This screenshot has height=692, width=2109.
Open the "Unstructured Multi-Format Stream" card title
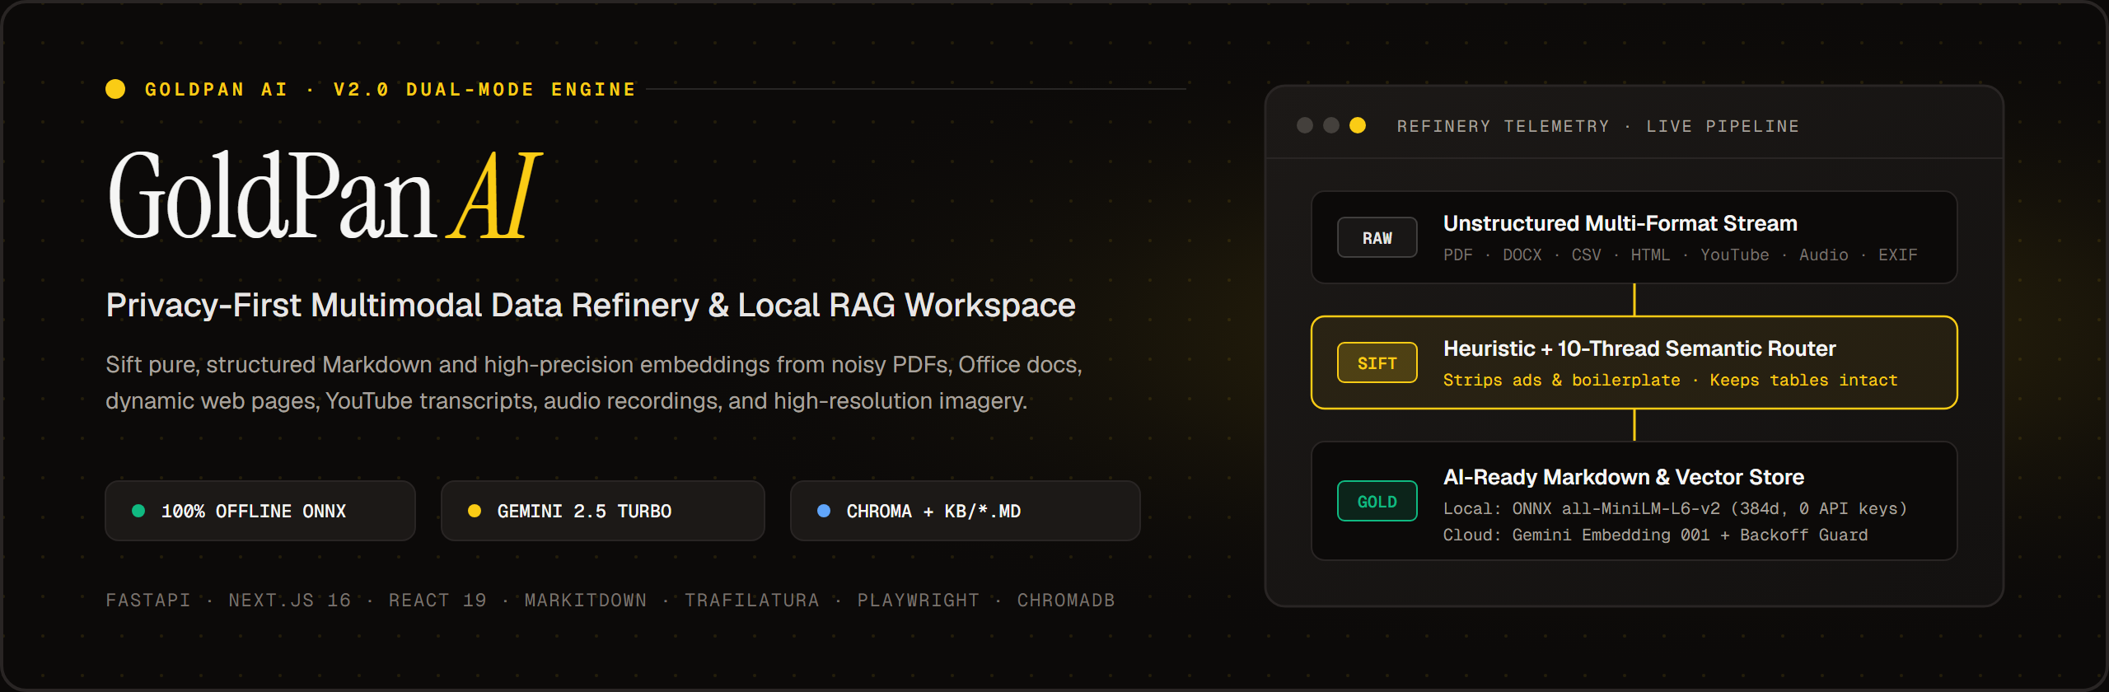click(1620, 223)
